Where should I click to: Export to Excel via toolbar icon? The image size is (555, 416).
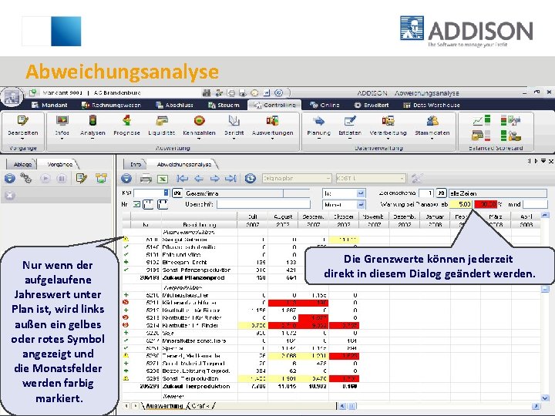[x=163, y=179]
